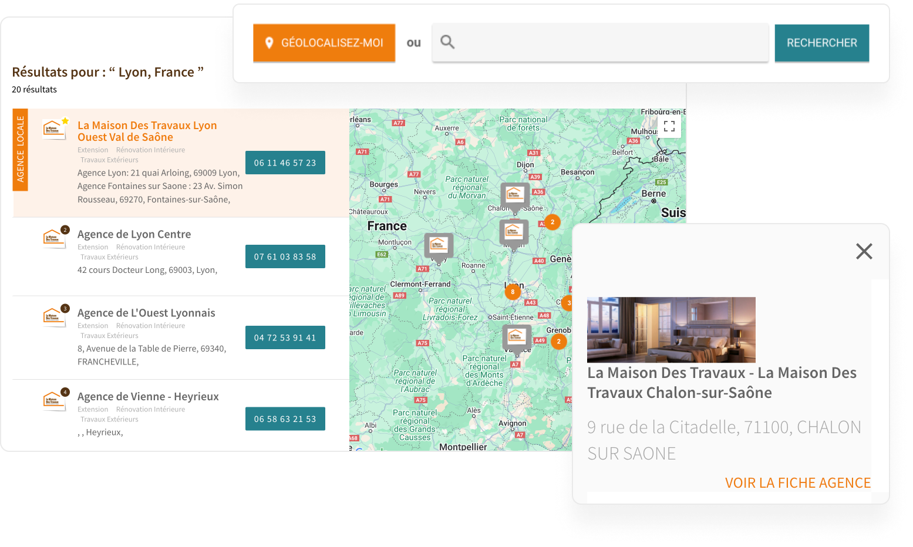
Task: Open La Maison Des Travaux Lyon Ouest Val de Saône
Action: point(147,131)
